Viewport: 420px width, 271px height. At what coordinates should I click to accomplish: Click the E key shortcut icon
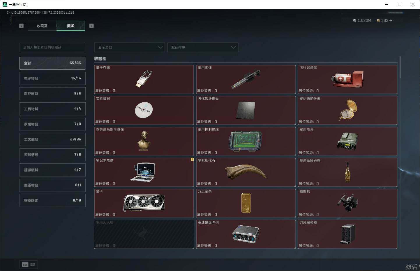91,26
